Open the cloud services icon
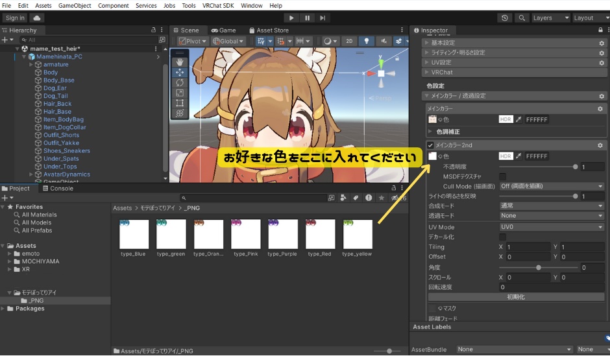The height and width of the screenshot is (356, 610). pos(36,18)
